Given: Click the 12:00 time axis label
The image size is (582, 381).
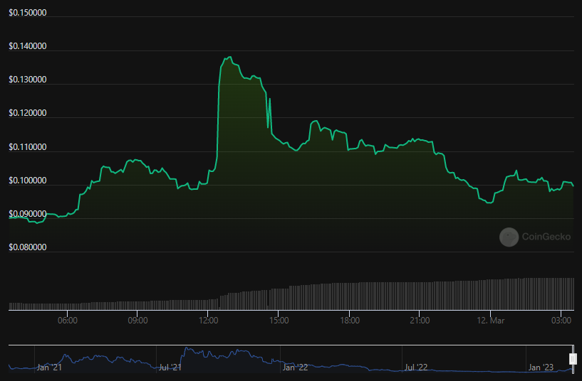Looking at the screenshot, I should (x=208, y=321).
